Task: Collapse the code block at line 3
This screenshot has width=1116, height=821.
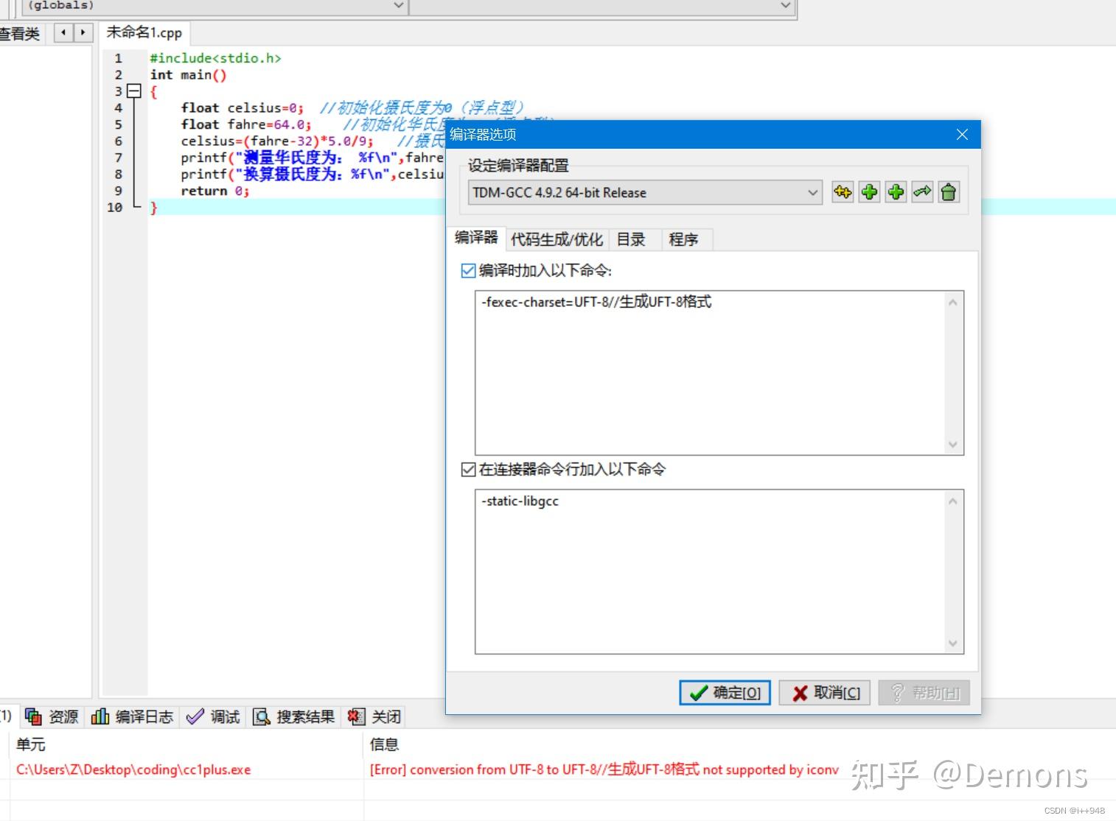Action: pyautogui.click(x=134, y=91)
